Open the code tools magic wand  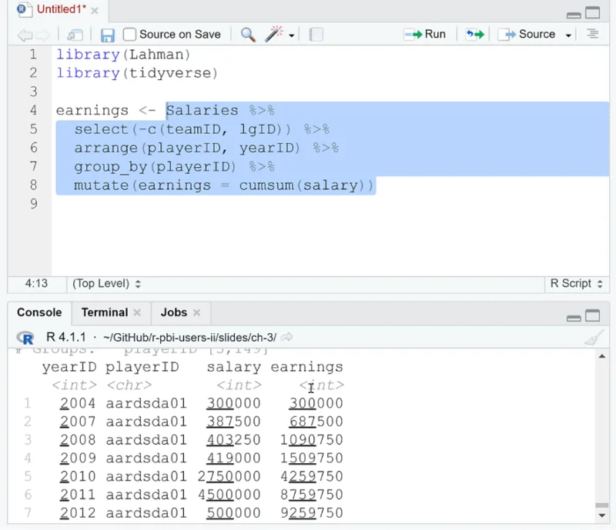(x=274, y=34)
